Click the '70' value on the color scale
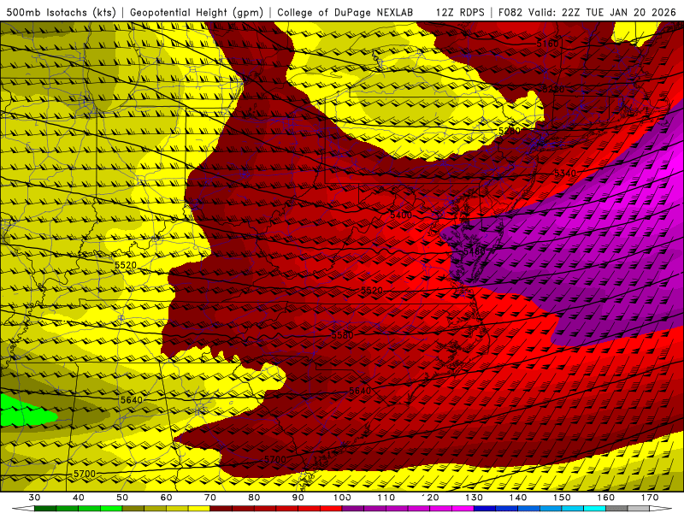The height and width of the screenshot is (513, 684). tap(210, 498)
